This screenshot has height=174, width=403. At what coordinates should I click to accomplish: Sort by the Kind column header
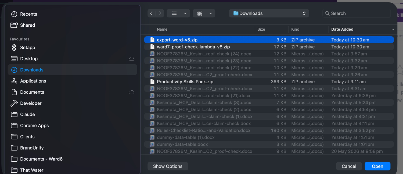295,29
